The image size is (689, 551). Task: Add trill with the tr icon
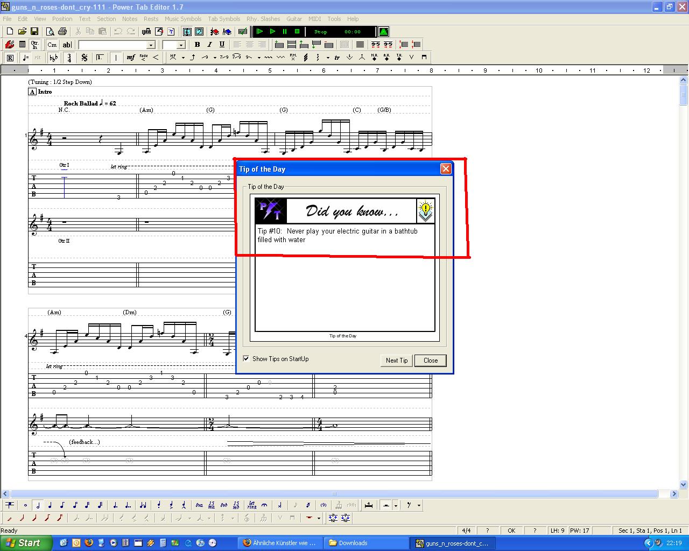[337, 58]
